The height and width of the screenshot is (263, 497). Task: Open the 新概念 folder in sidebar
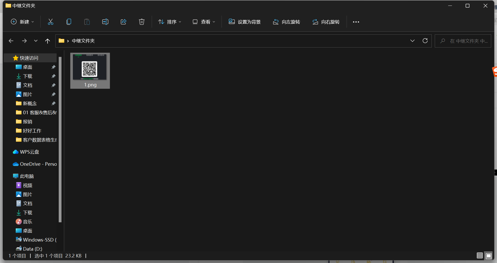(30, 104)
